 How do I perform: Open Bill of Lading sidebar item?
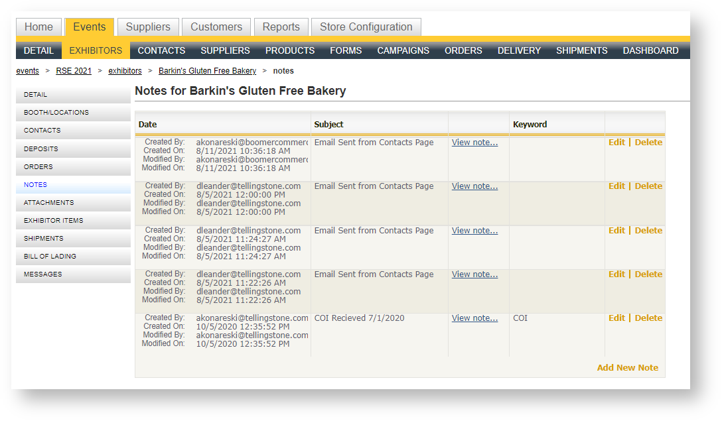tap(50, 257)
